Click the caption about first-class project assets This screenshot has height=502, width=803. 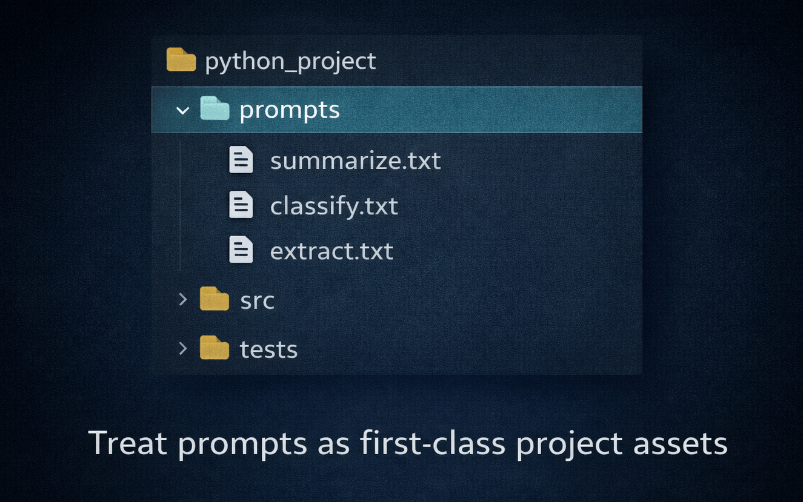[408, 443]
